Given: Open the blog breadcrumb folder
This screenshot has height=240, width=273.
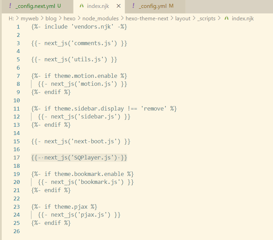Looking at the screenshot, I should click(51, 19).
